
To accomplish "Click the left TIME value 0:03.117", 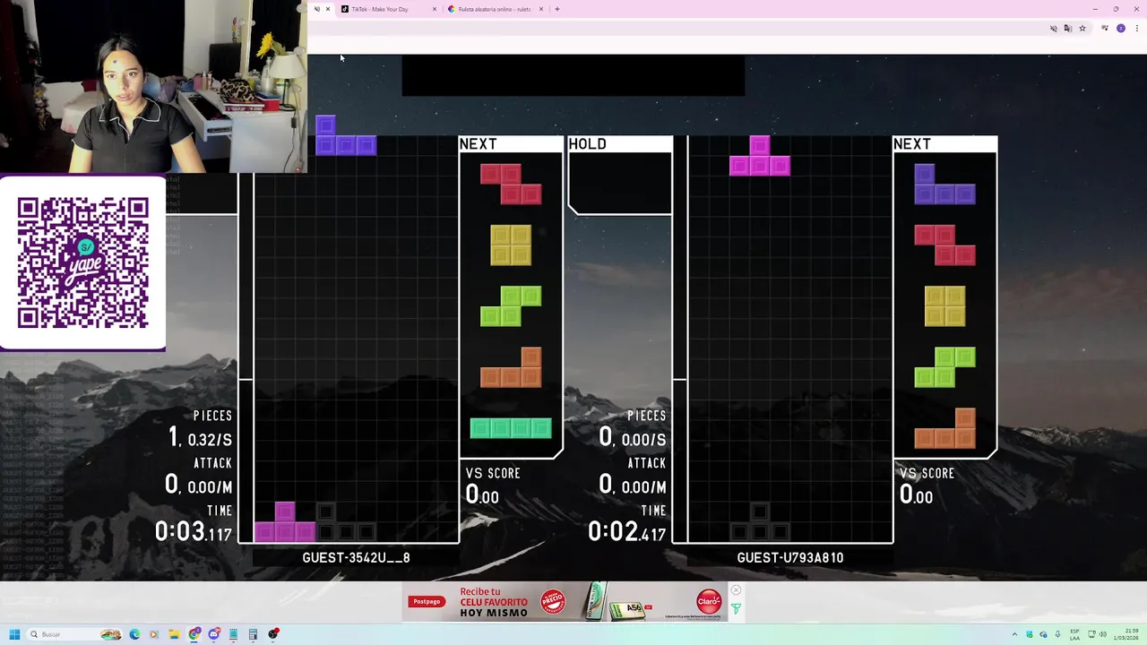I will [x=193, y=532].
